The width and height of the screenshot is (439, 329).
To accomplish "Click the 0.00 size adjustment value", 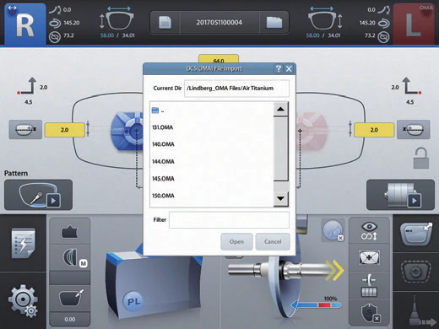I will pos(70,319).
